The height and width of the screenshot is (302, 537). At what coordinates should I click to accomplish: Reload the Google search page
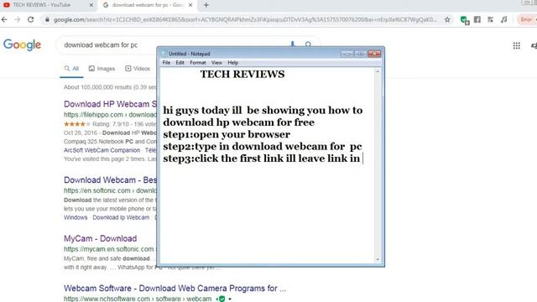point(31,20)
